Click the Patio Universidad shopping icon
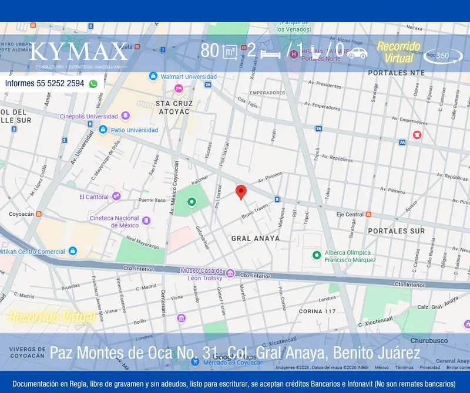 coord(103,130)
